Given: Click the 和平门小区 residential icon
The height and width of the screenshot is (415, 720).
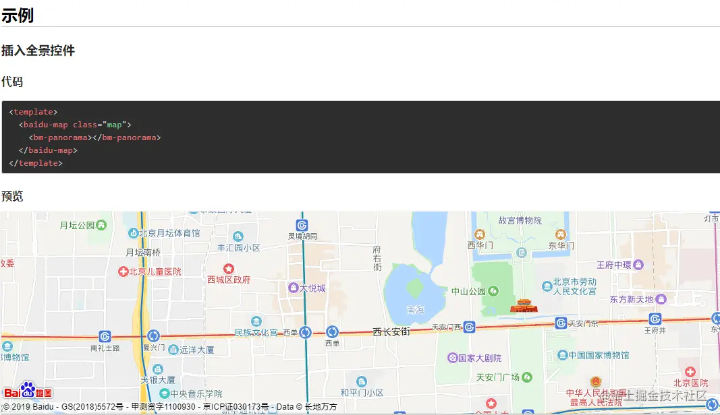Looking at the screenshot, I should [x=362, y=381].
